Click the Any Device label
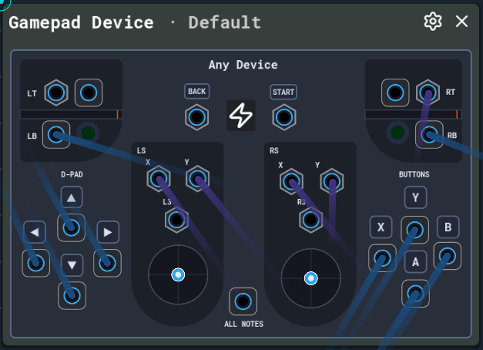 (243, 65)
